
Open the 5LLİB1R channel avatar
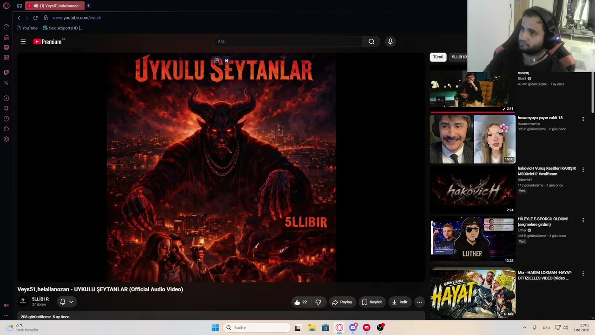(23, 301)
